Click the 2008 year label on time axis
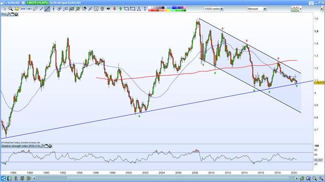Viewport: 325px width, 182px height. point(195,172)
